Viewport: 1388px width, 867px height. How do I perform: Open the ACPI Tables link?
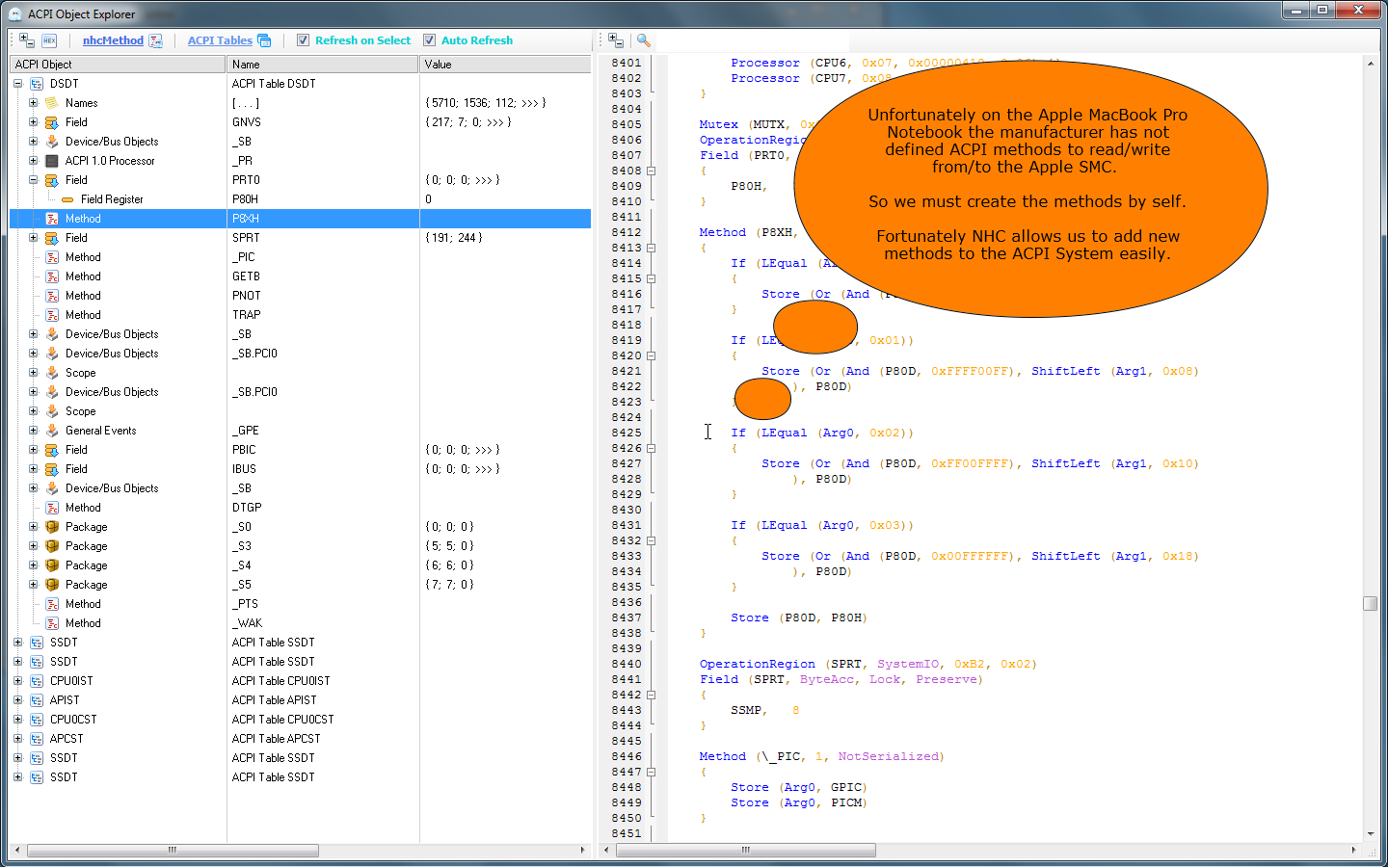[220, 40]
